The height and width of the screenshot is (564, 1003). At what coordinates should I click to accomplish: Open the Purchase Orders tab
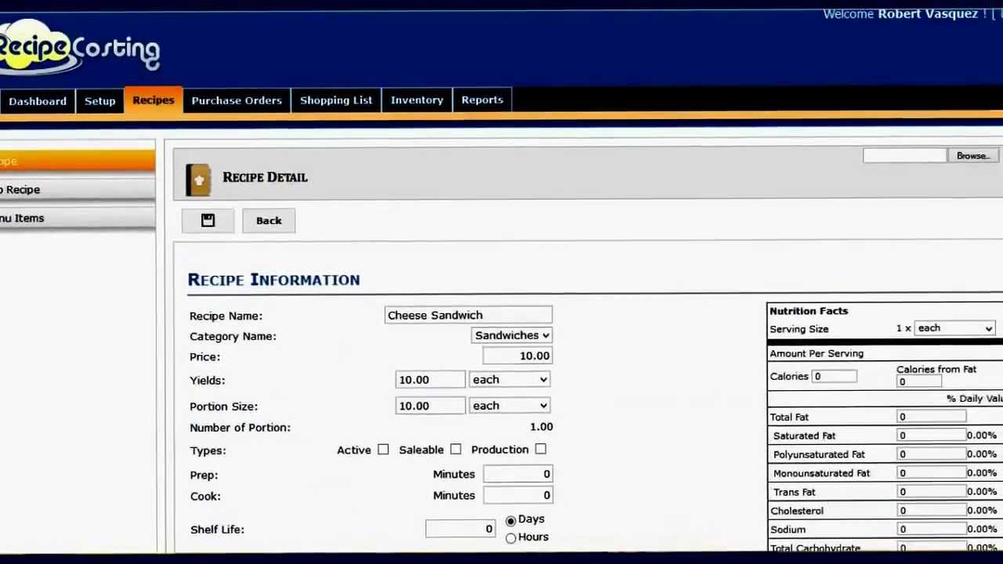point(237,100)
